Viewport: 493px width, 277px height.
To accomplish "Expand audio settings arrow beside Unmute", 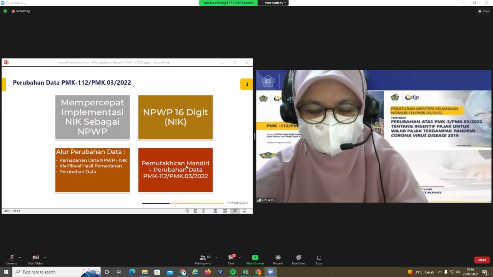I will click(20, 258).
